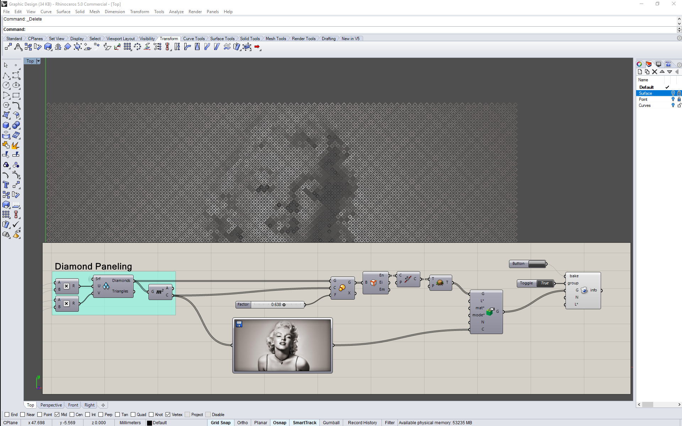The width and height of the screenshot is (682, 426).
Task: Switch to the Front viewport tab
Action: tap(73, 405)
